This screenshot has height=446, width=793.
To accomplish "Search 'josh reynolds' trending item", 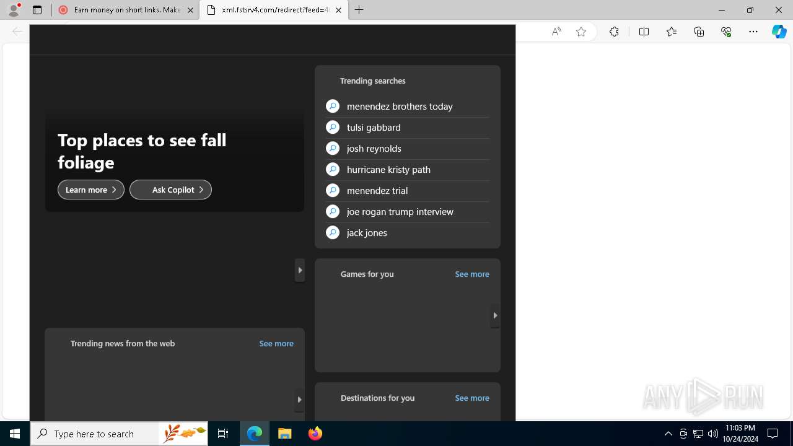I will (408, 149).
